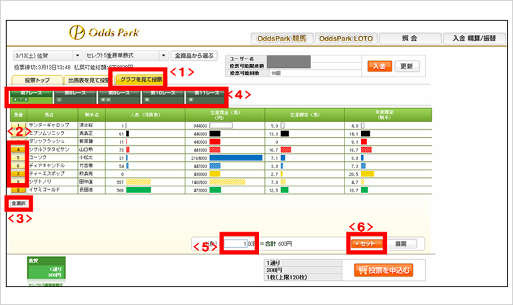
Task: Toggle horse number 9 button
Action: point(19,190)
